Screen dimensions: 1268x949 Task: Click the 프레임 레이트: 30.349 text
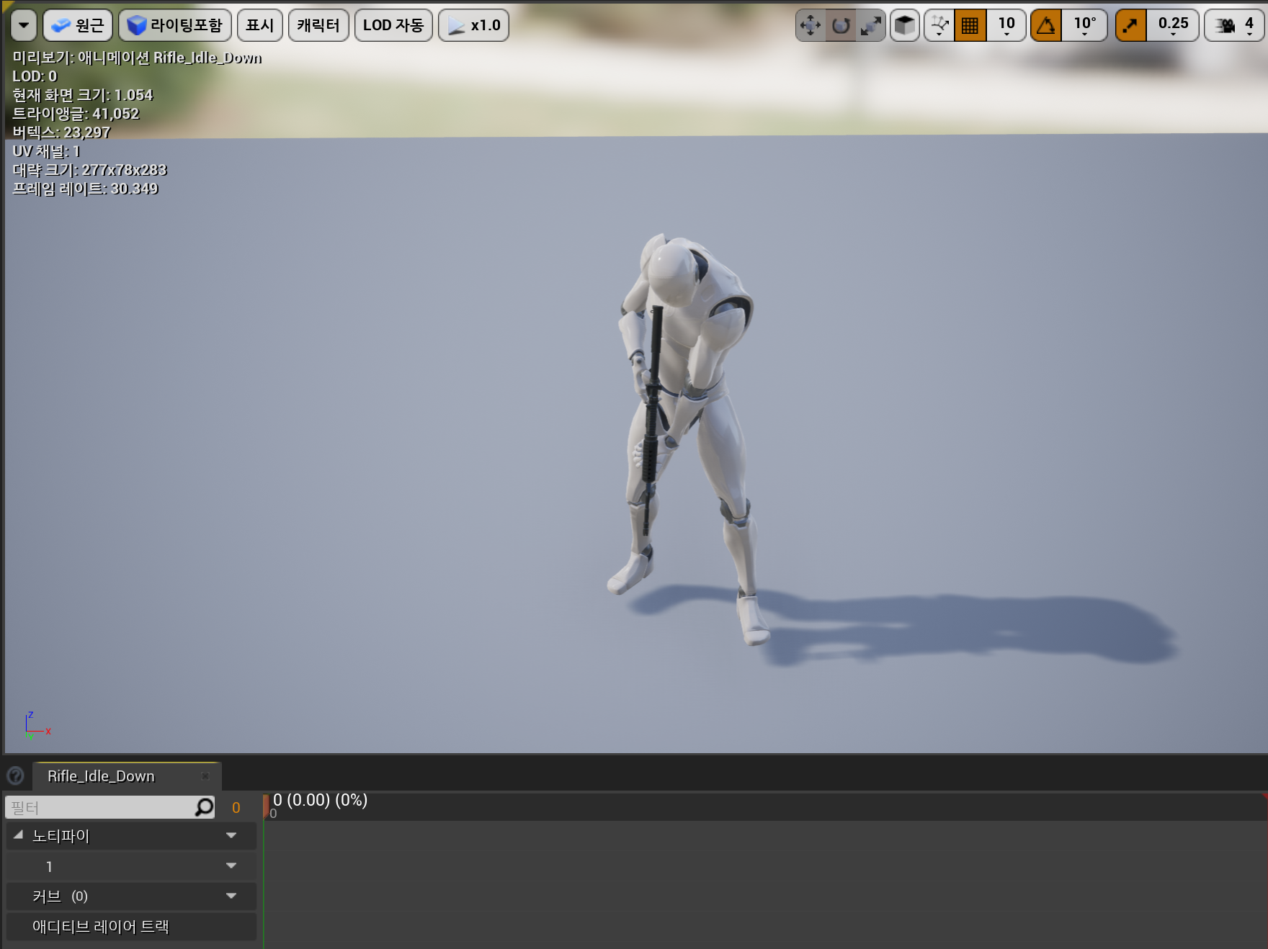tap(85, 189)
